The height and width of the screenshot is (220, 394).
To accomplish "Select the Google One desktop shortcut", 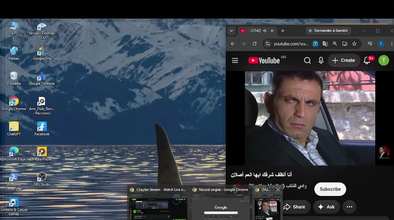I will tap(42, 53).
